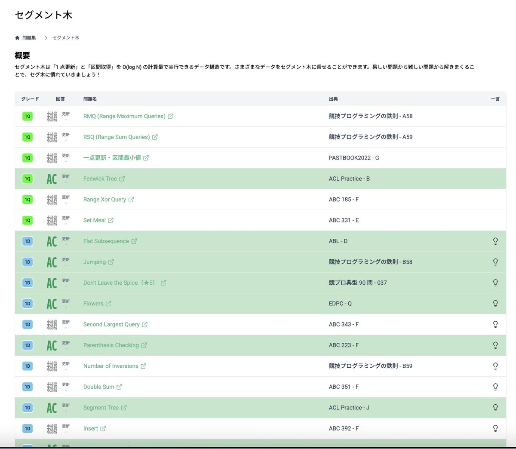Expand 更新 status dropdown for Range Xor Query
Screen dimensions: 516x449
pyautogui.click(x=66, y=200)
